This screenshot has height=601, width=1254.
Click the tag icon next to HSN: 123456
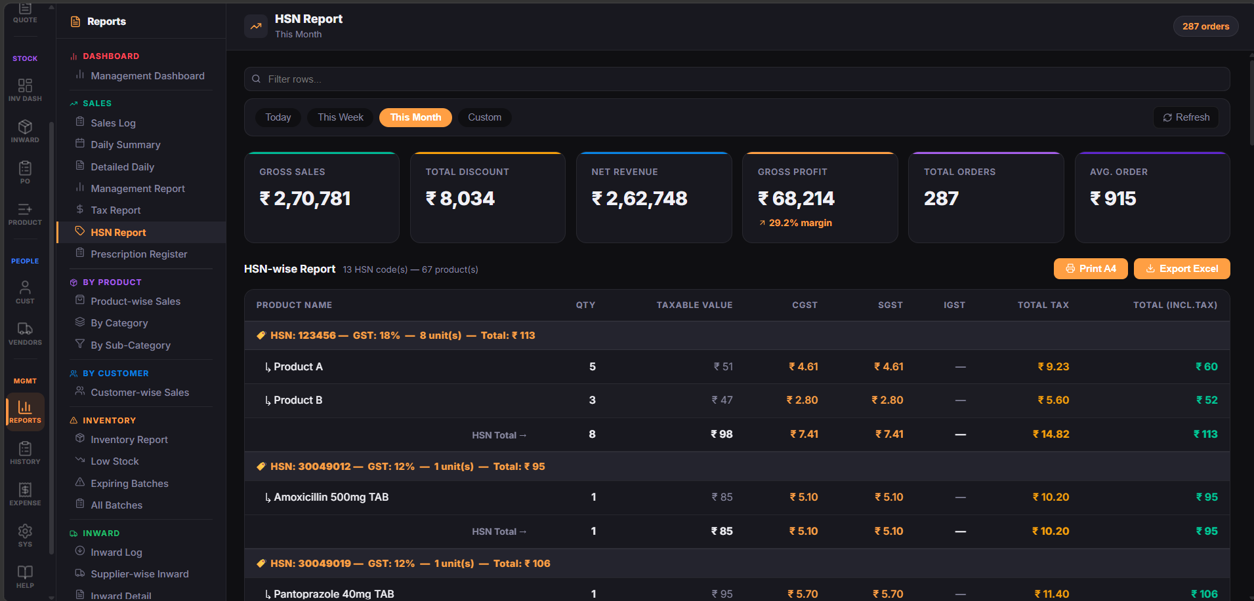click(261, 336)
